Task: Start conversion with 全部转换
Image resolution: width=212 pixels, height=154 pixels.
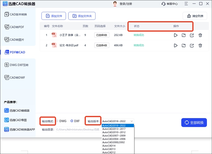Action: click(194, 123)
